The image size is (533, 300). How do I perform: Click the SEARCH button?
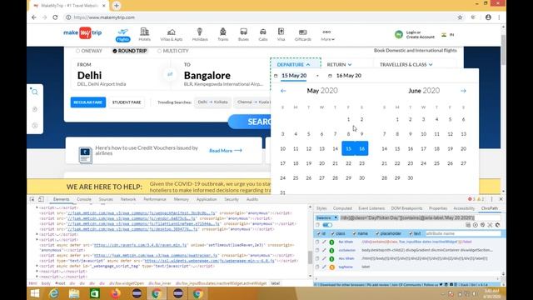click(x=250, y=122)
